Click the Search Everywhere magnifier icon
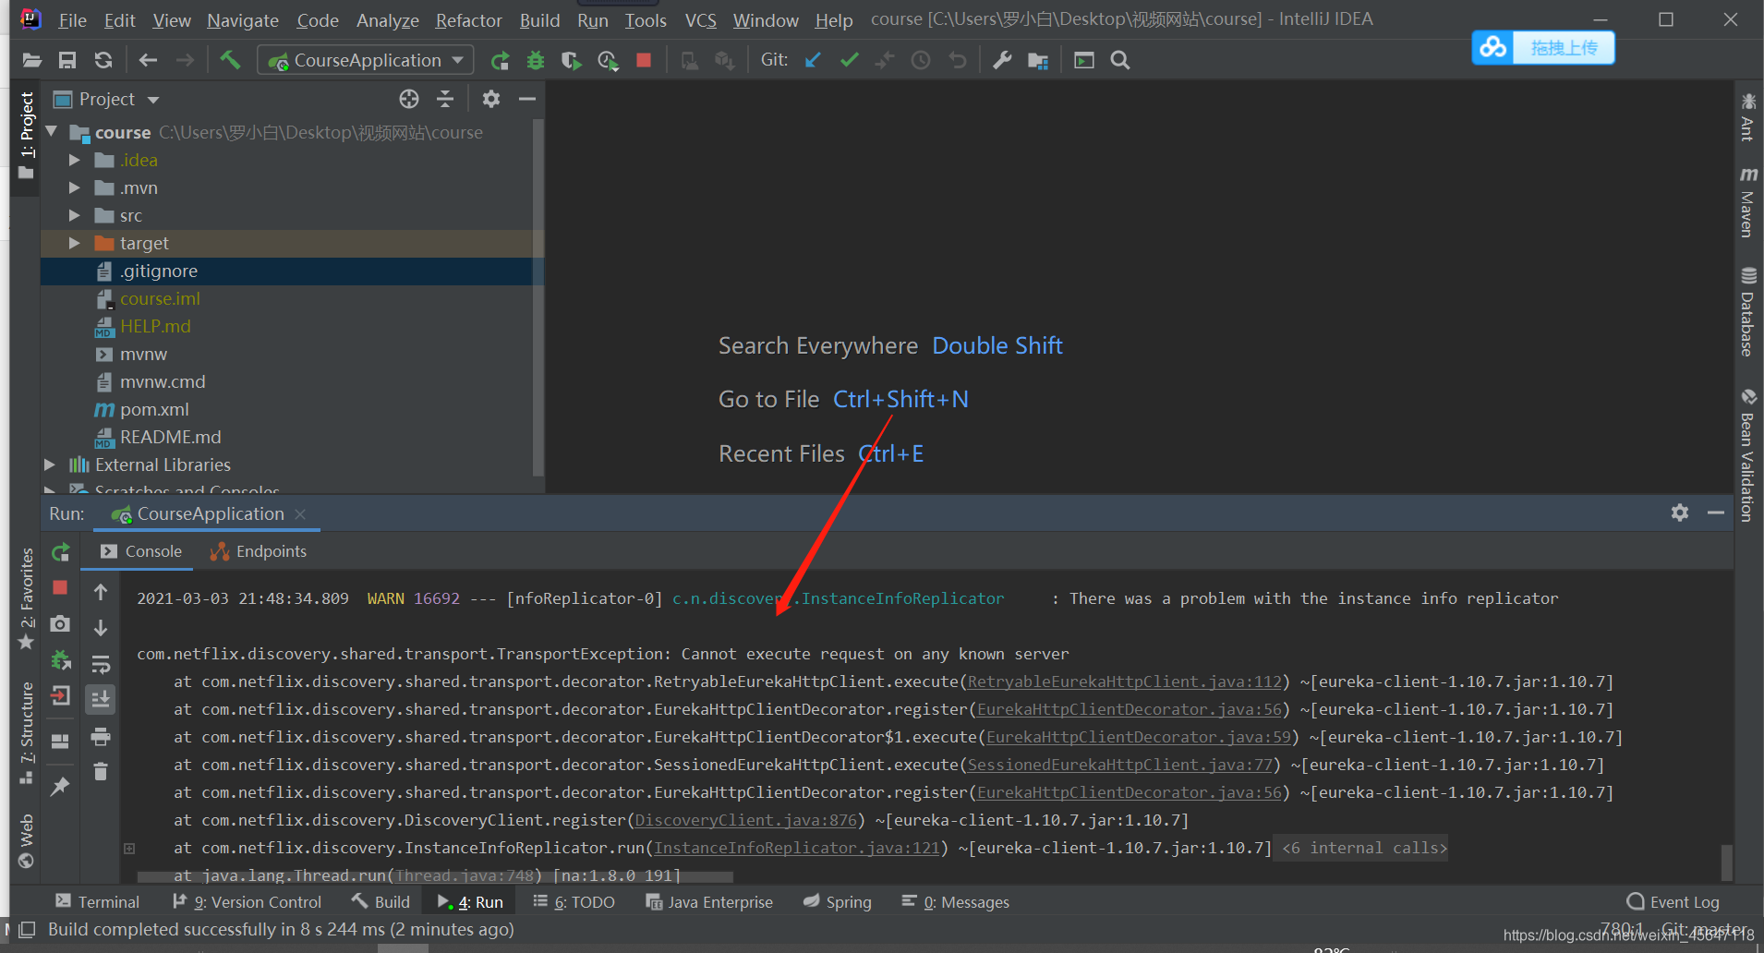This screenshot has height=953, width=1764. 1120,61
